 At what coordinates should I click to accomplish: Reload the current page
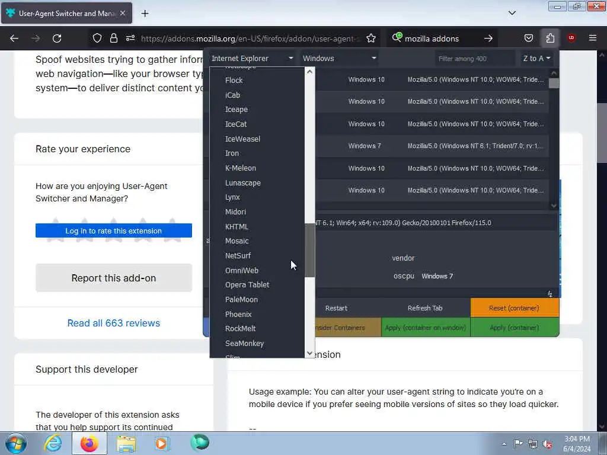tap(57, 39)
